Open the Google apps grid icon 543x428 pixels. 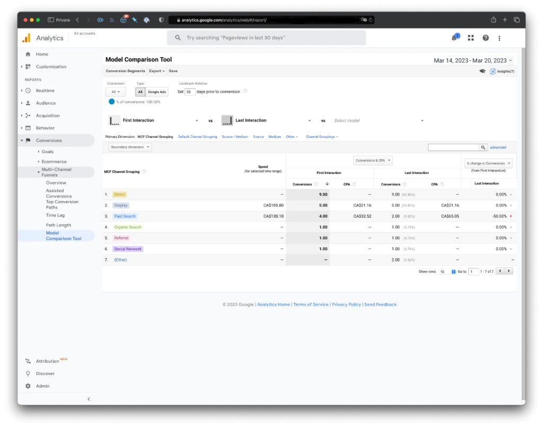click(470, 38)
